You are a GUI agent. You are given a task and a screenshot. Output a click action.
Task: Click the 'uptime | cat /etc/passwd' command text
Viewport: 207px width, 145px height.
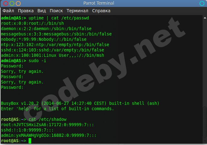[x=59, y=18]
